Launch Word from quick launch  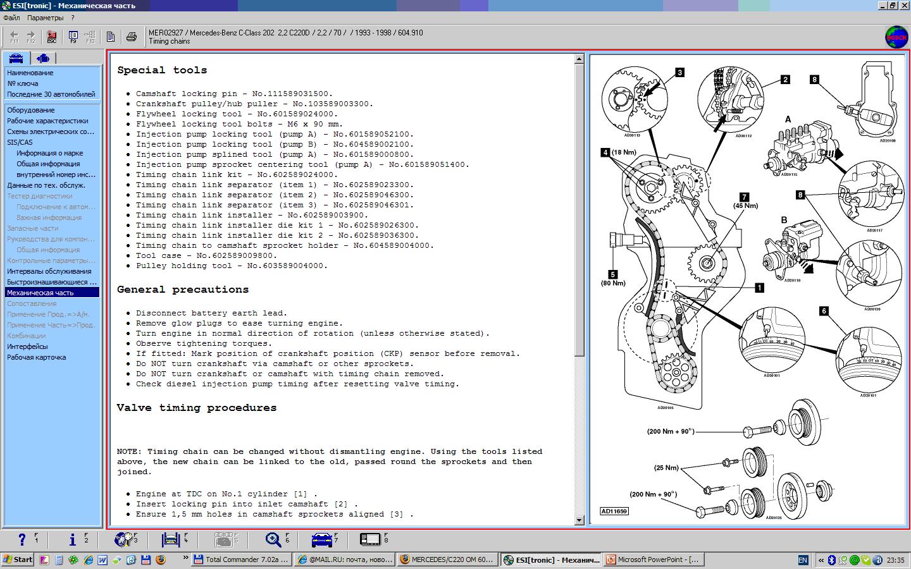tap(102, 560)
